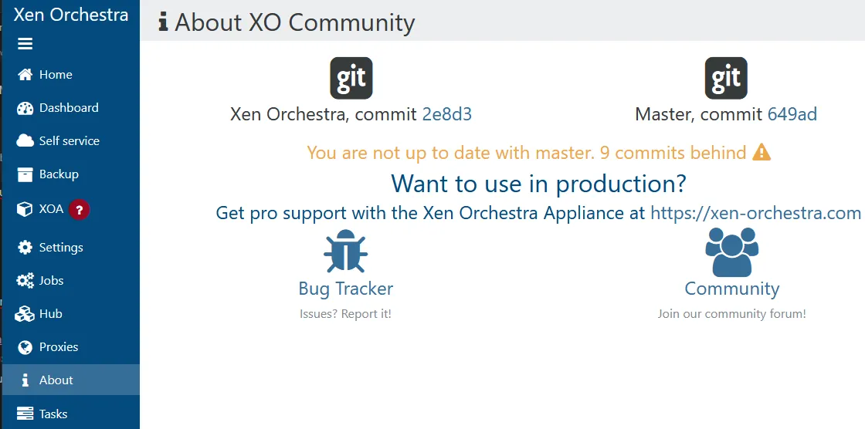Select the About entry in sidebar
This screenshot has width=865, height=429.
tap(56, 380)
